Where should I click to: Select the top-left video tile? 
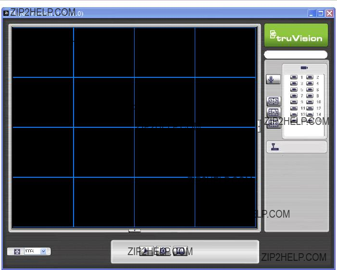click(x=43, y=52)
